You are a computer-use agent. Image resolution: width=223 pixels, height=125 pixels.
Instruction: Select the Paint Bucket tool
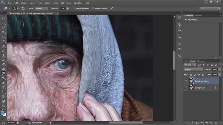pos(3,69)
